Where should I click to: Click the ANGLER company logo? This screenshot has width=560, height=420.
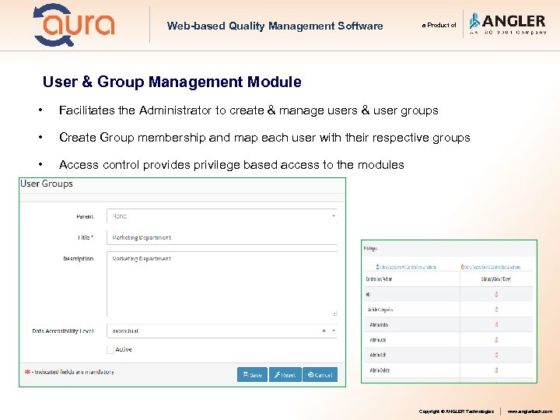(x=507, y=23)
